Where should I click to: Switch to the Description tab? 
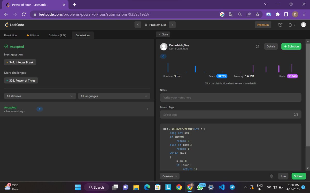pos(10,35)
